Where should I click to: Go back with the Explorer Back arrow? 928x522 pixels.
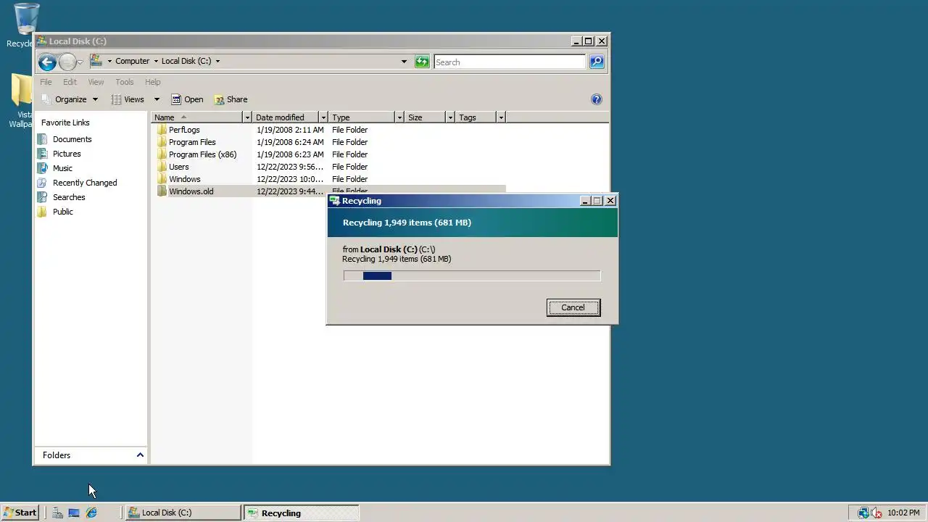pos(47,62)
